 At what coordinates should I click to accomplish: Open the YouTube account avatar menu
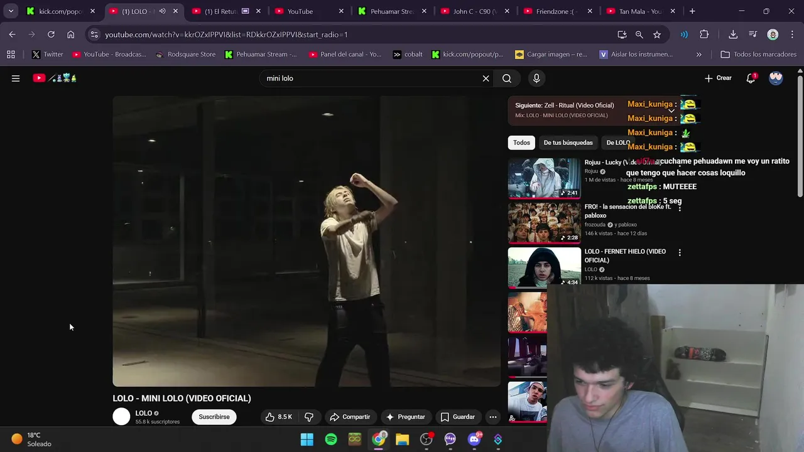(776, 78)
